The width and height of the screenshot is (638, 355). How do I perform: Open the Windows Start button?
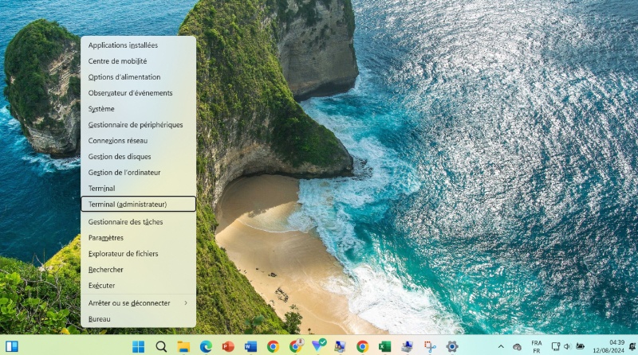click(x=138, y=346)
